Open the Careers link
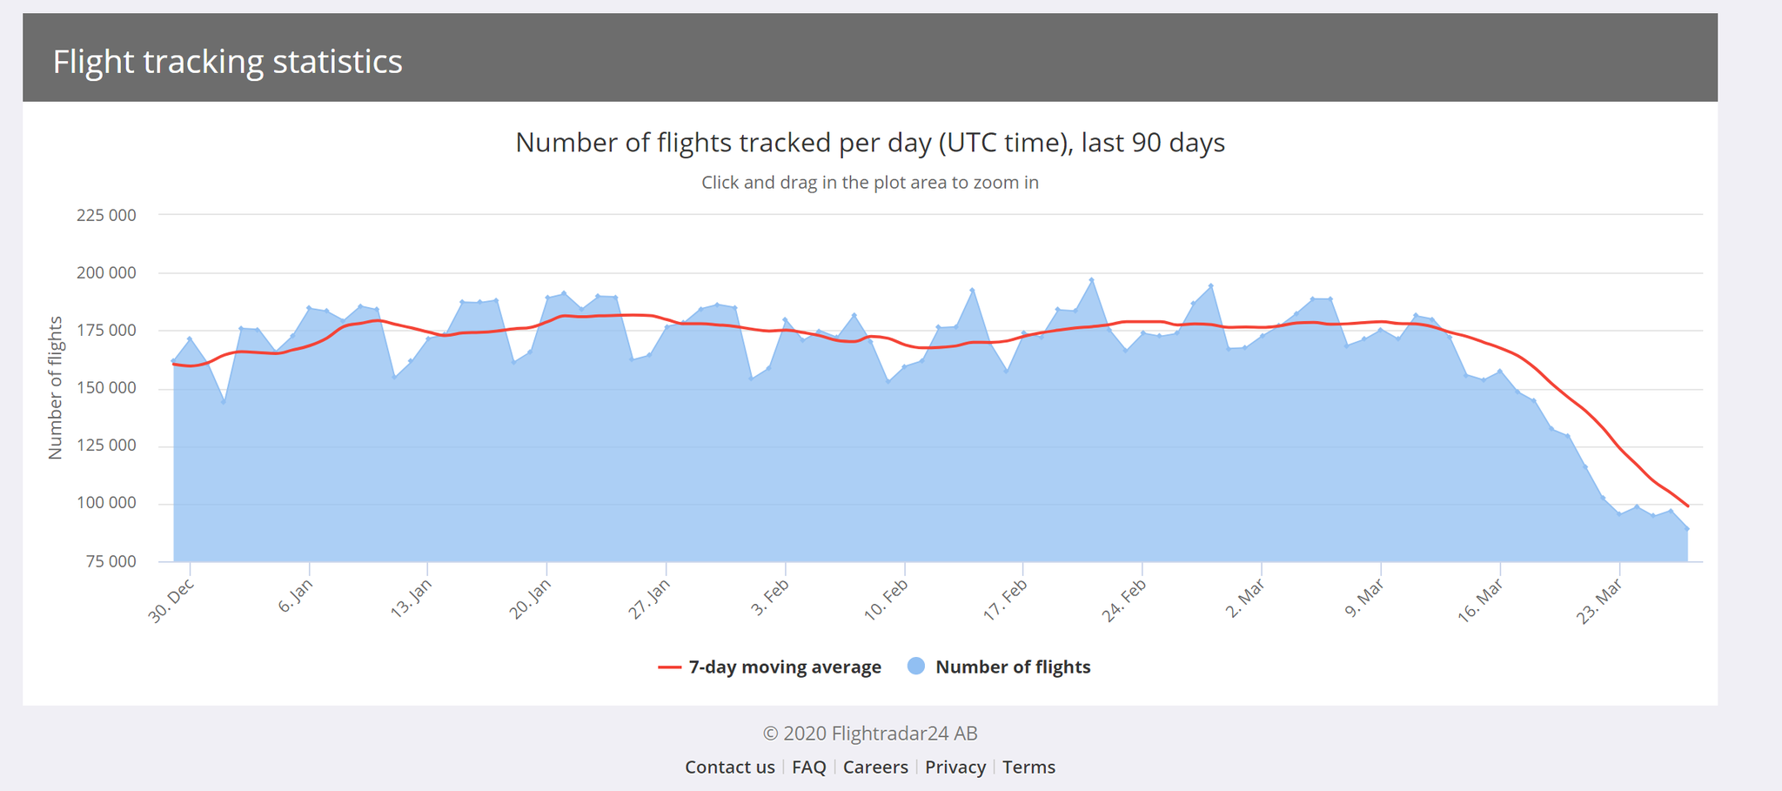This screenshot has width=1782, height=791. (x=874, y=767)
